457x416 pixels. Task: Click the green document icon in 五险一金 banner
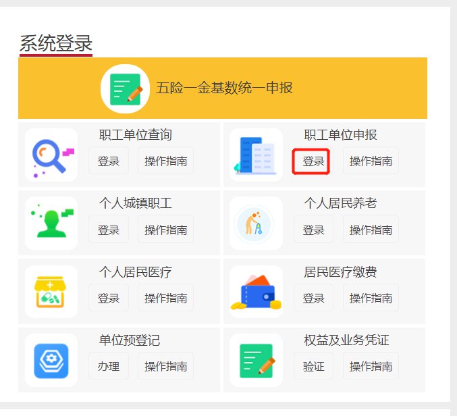pos(126,88)
